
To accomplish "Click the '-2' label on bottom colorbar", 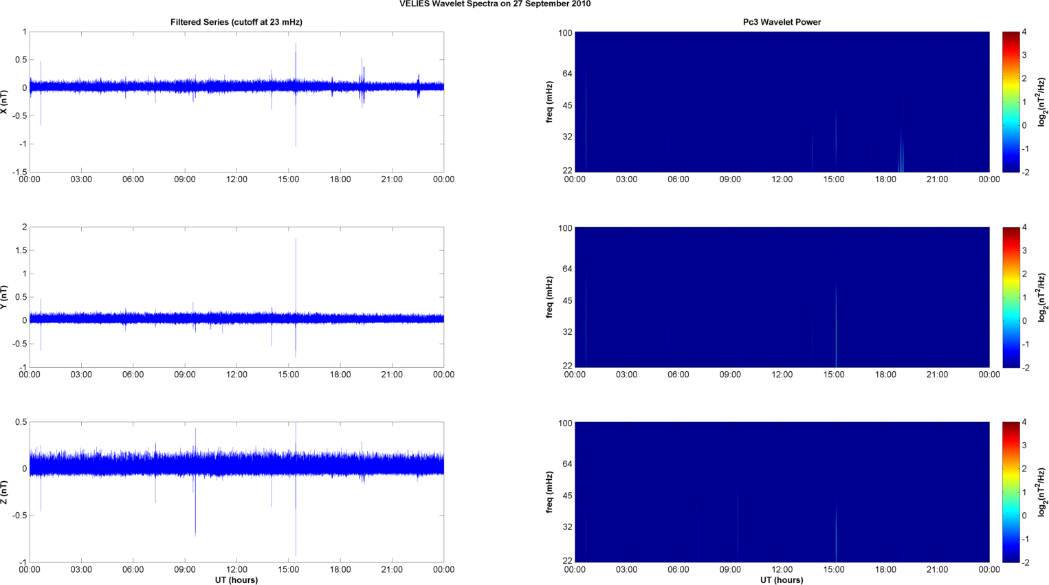I will 1025,562.
